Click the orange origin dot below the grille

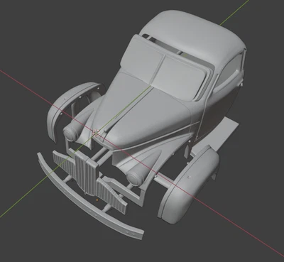(x=97, y=200)
